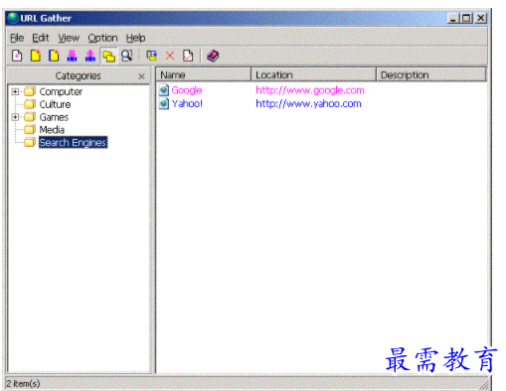
Task: Click the move-to-category icon
Action: 152,56
